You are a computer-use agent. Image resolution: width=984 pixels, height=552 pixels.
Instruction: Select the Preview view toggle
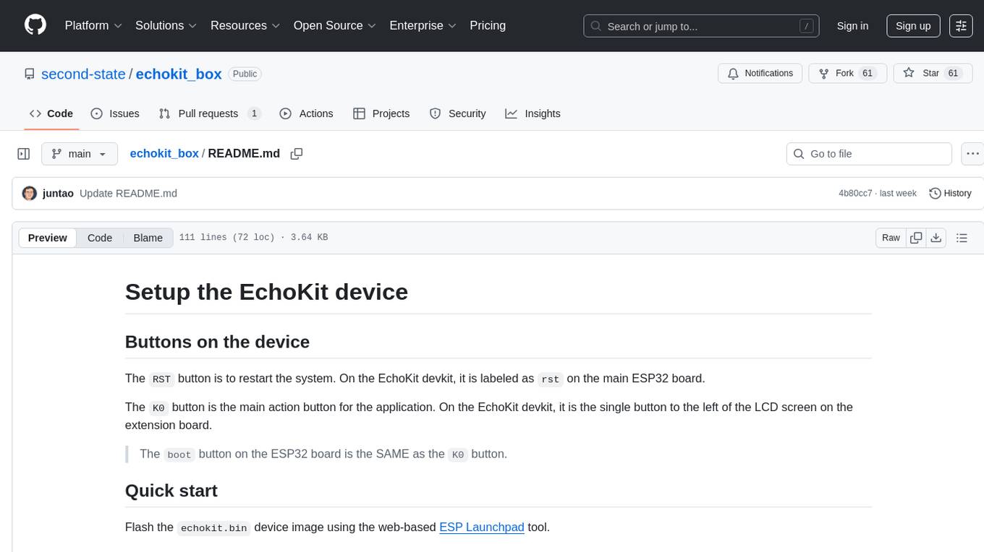coord(48,238)
